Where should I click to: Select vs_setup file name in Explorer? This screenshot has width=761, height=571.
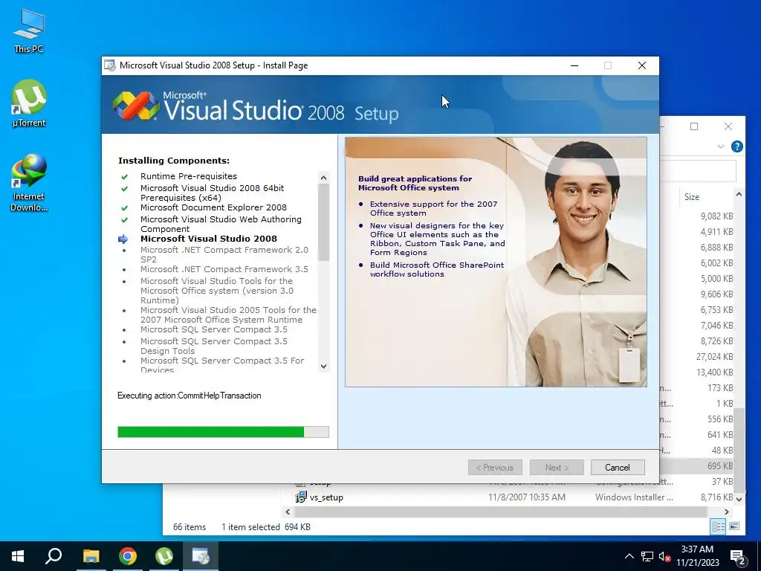click(326, 497)
